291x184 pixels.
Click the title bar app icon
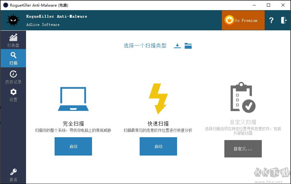point(6,5)
